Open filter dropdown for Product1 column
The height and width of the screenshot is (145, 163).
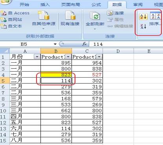[68, 57]
